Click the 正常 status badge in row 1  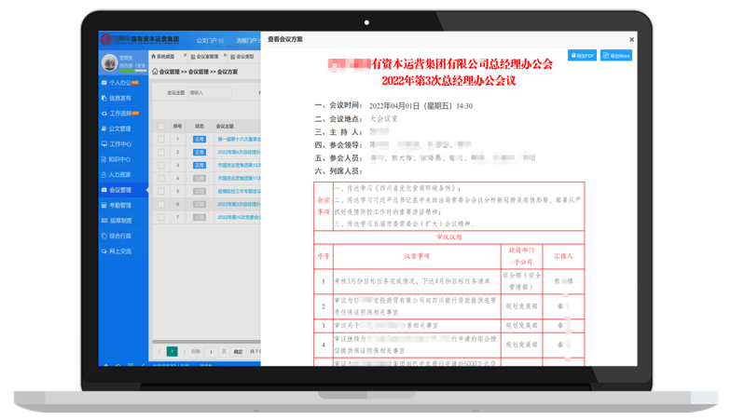point(200,140)
